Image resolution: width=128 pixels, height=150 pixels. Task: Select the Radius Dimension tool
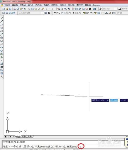click(x=70, y=13)
